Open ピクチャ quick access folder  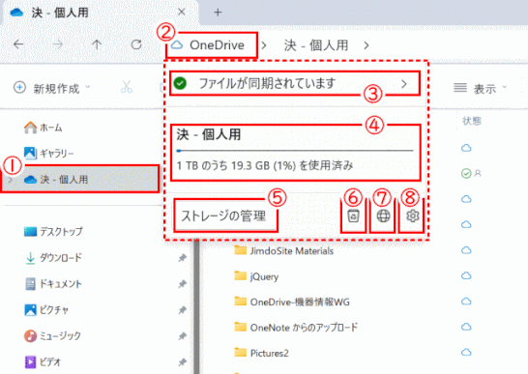[x=46, y=309]
